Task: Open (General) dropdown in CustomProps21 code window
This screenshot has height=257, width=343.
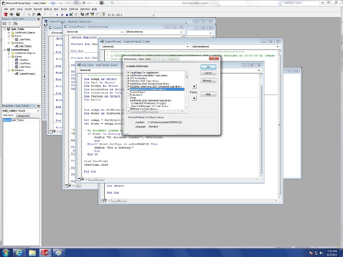Action: pyautogui.click(x=188, y=46)
